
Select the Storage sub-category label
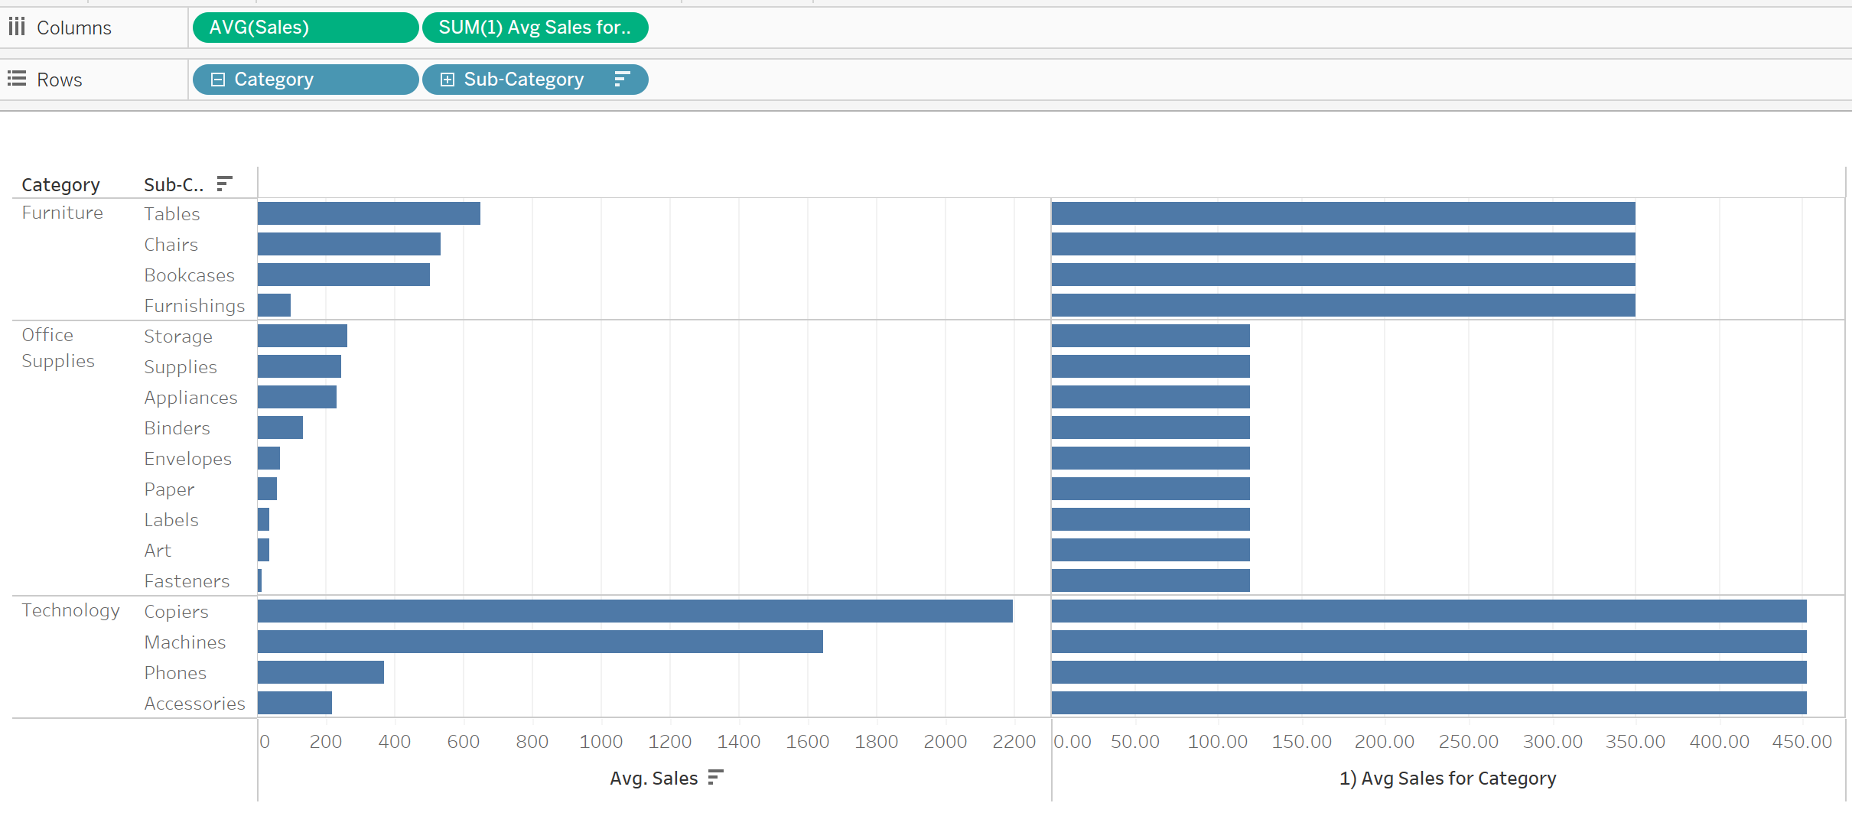(178, 336)
